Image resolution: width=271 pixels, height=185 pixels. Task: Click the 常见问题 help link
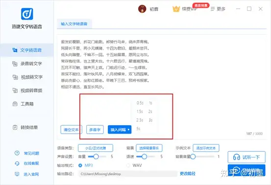pos(31,153)
